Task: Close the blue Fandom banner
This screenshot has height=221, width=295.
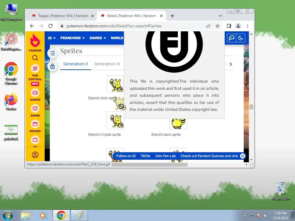Action: [243, 156]
